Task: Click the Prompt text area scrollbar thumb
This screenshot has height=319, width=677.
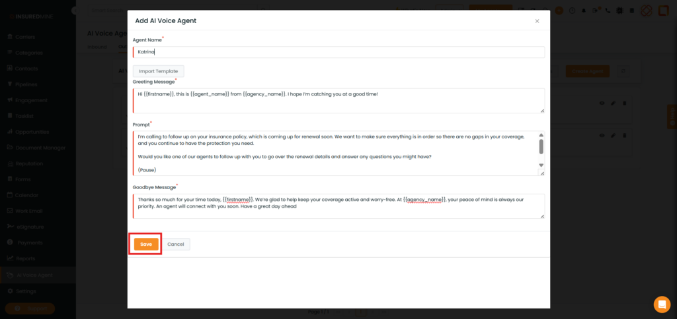Action: (541, 146)
